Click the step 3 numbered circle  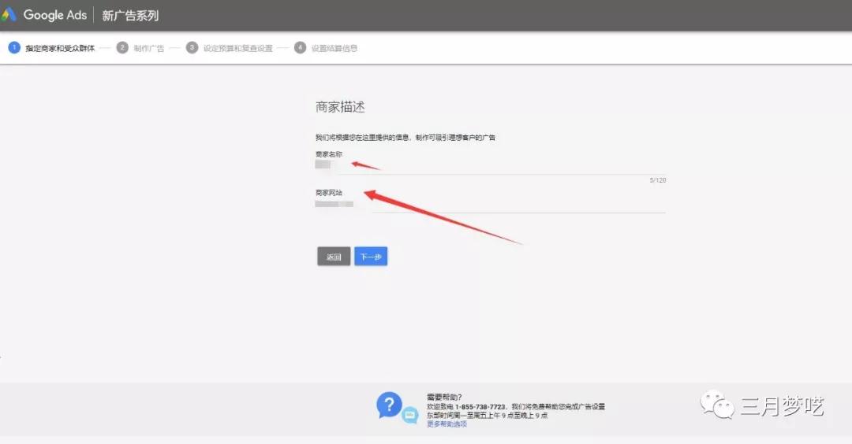click(192, 48)
